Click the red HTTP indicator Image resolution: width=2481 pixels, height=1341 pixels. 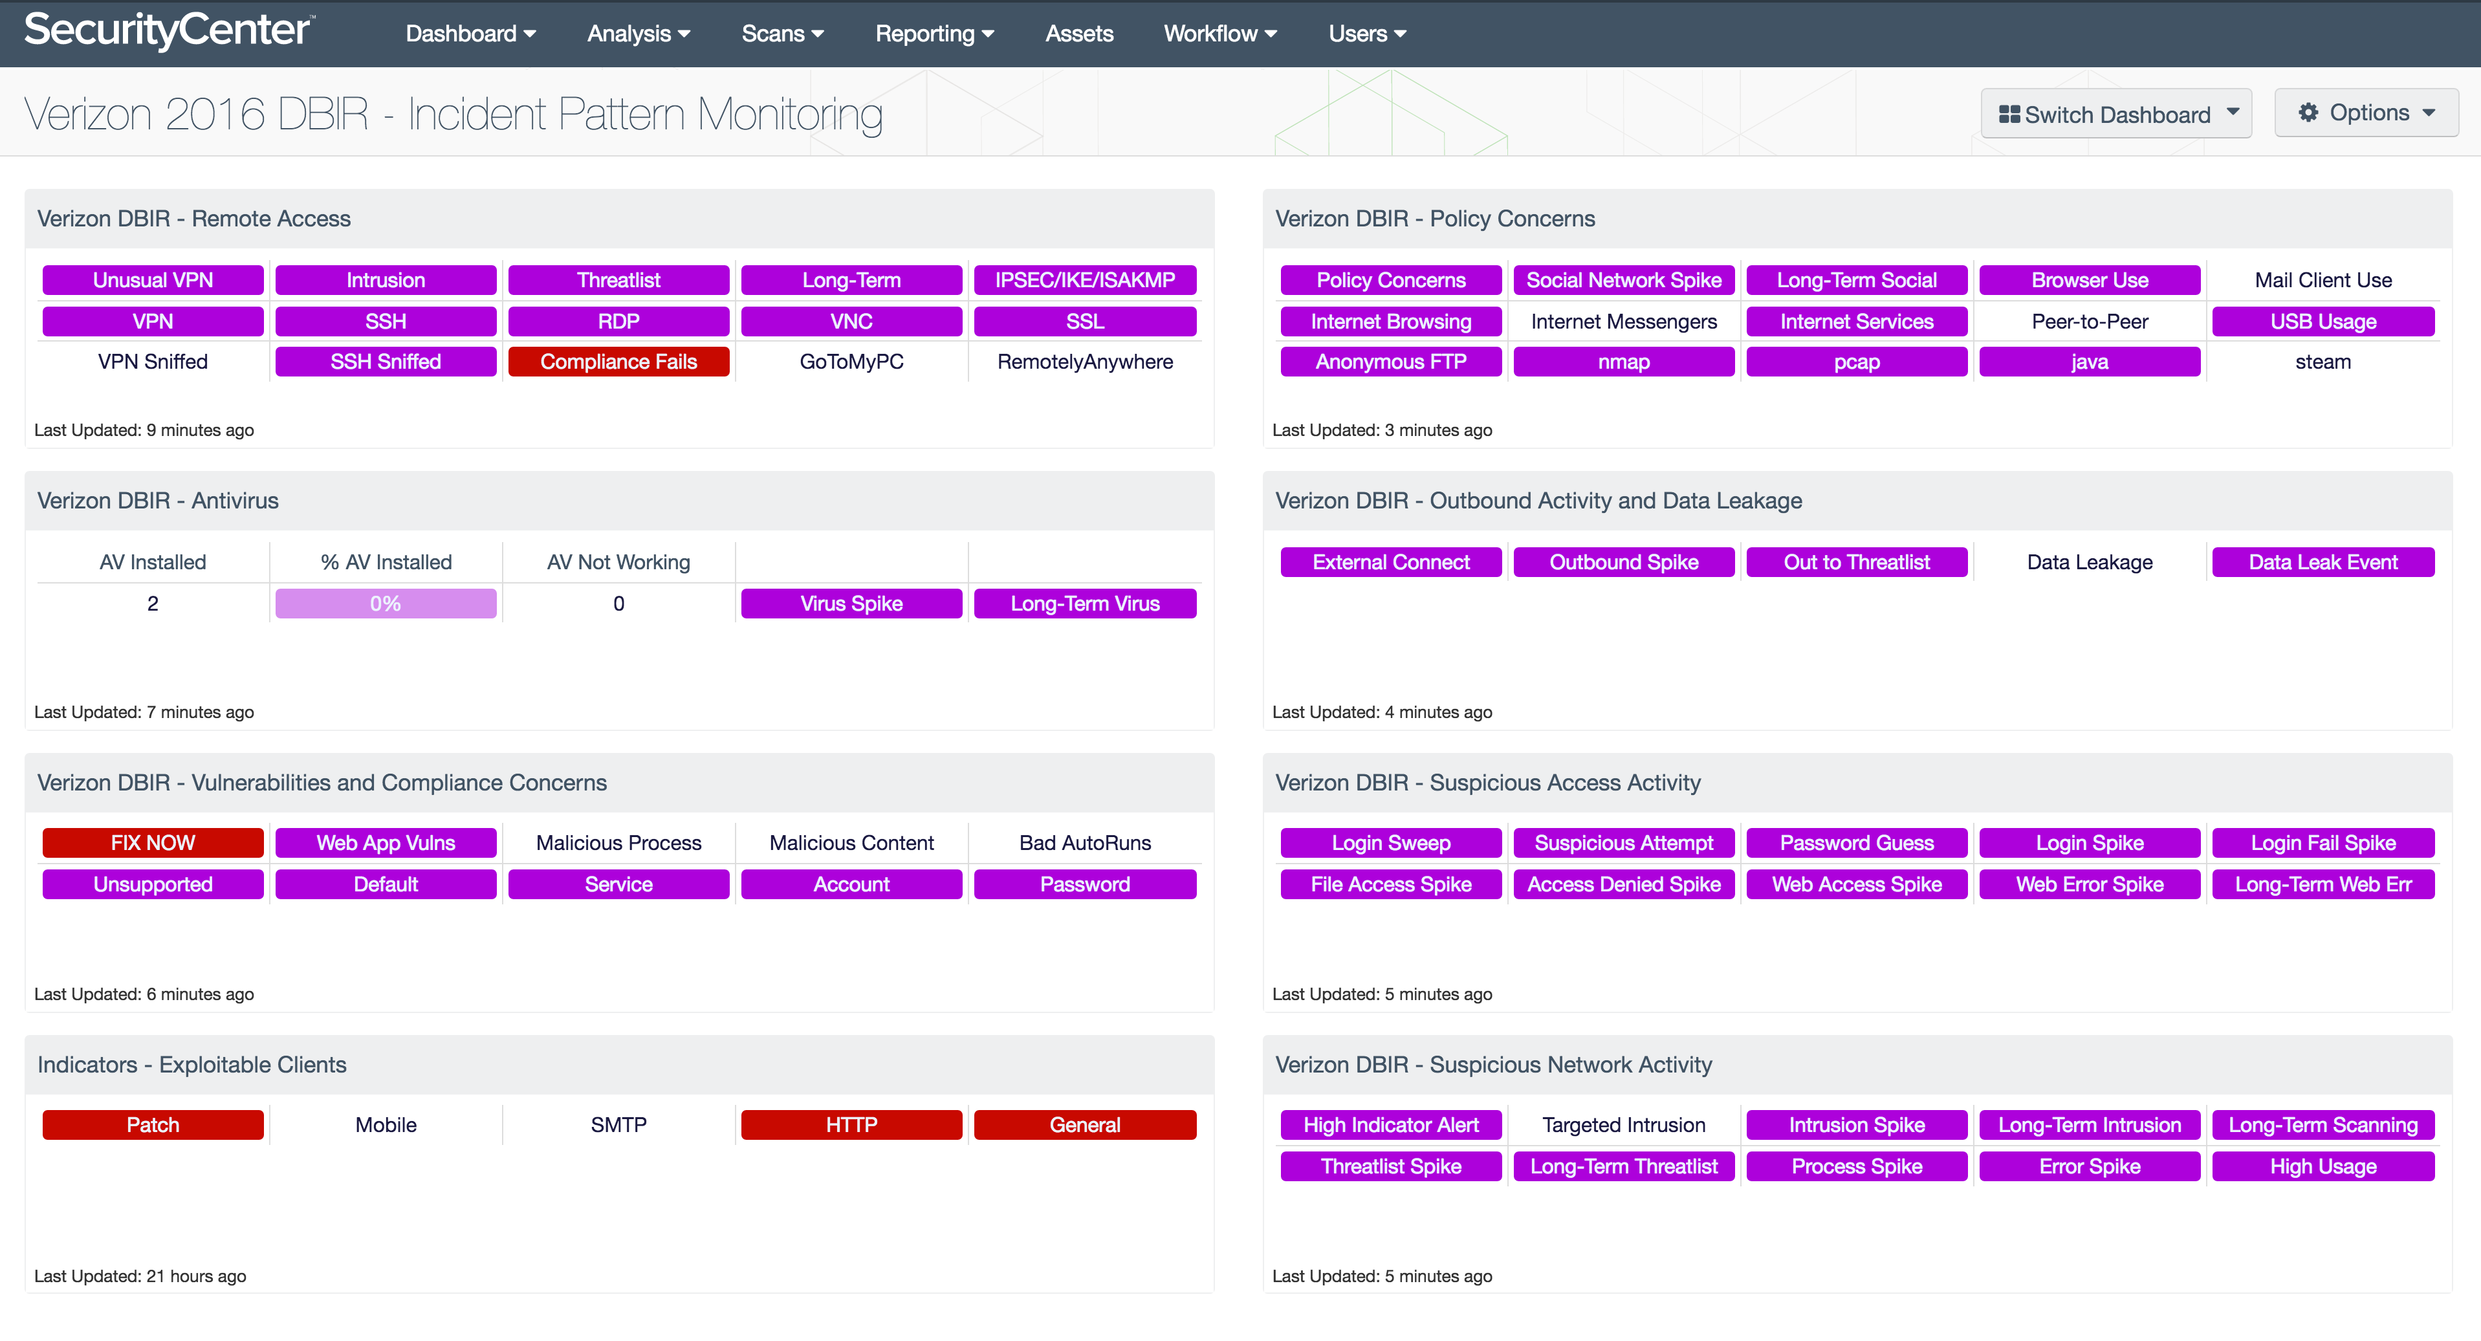point(853,1125)
